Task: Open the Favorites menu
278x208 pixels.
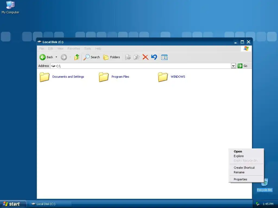Action: [74, 48]
